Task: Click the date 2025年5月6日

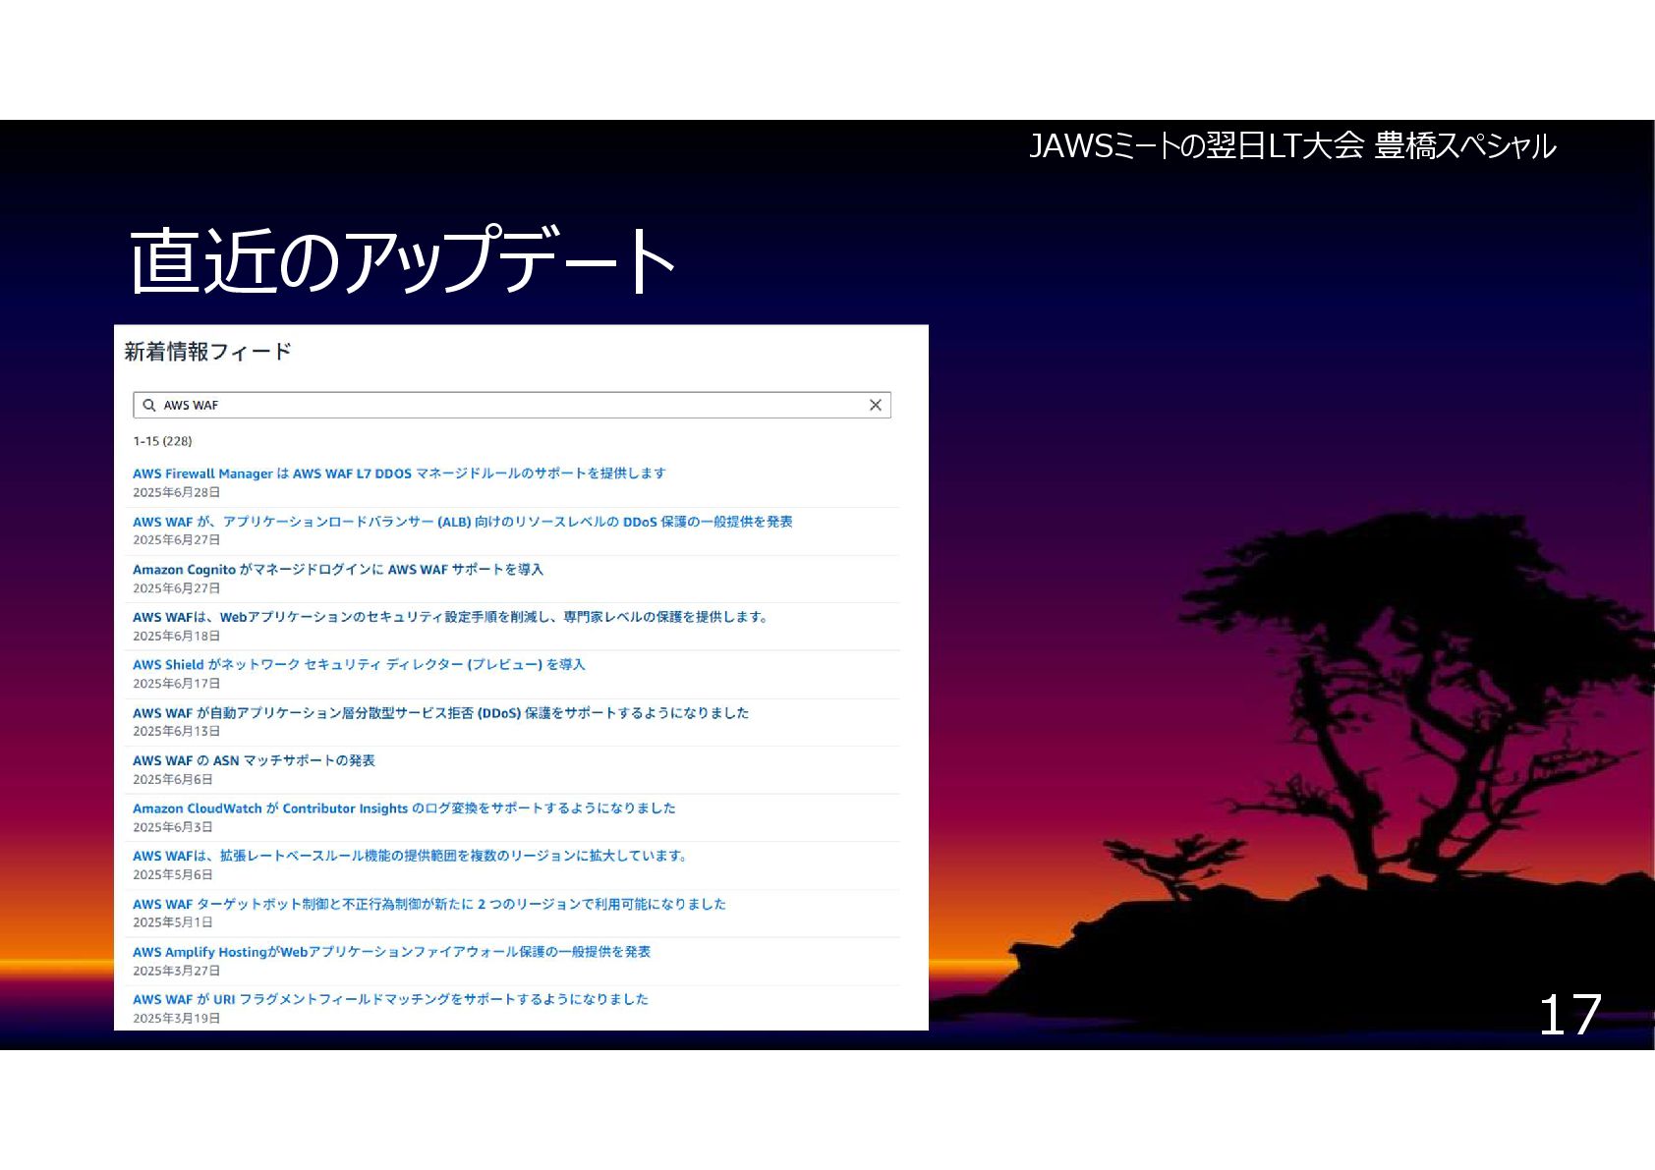Action: coord(172,874)
